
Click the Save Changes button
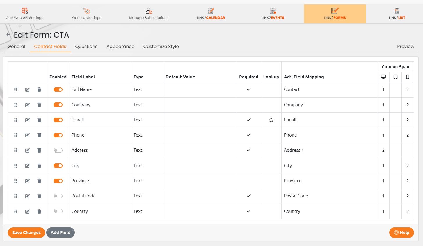coord(26,233)
